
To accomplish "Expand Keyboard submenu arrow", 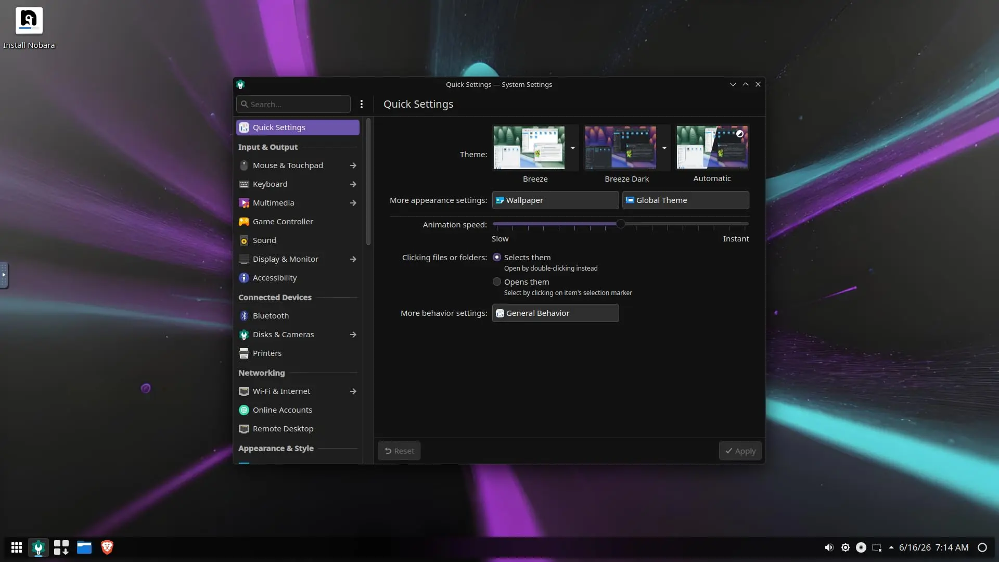I will (353, 184).
